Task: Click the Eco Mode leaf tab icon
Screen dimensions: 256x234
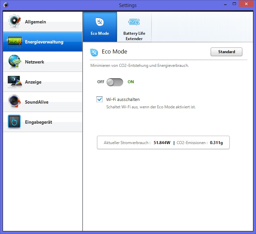Action: point(100,22)
